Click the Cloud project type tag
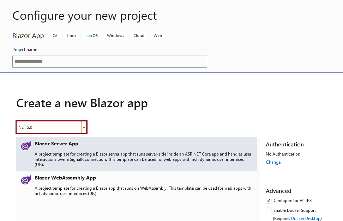The width and height of the screenshot is (343, 221). coord(139,36)
